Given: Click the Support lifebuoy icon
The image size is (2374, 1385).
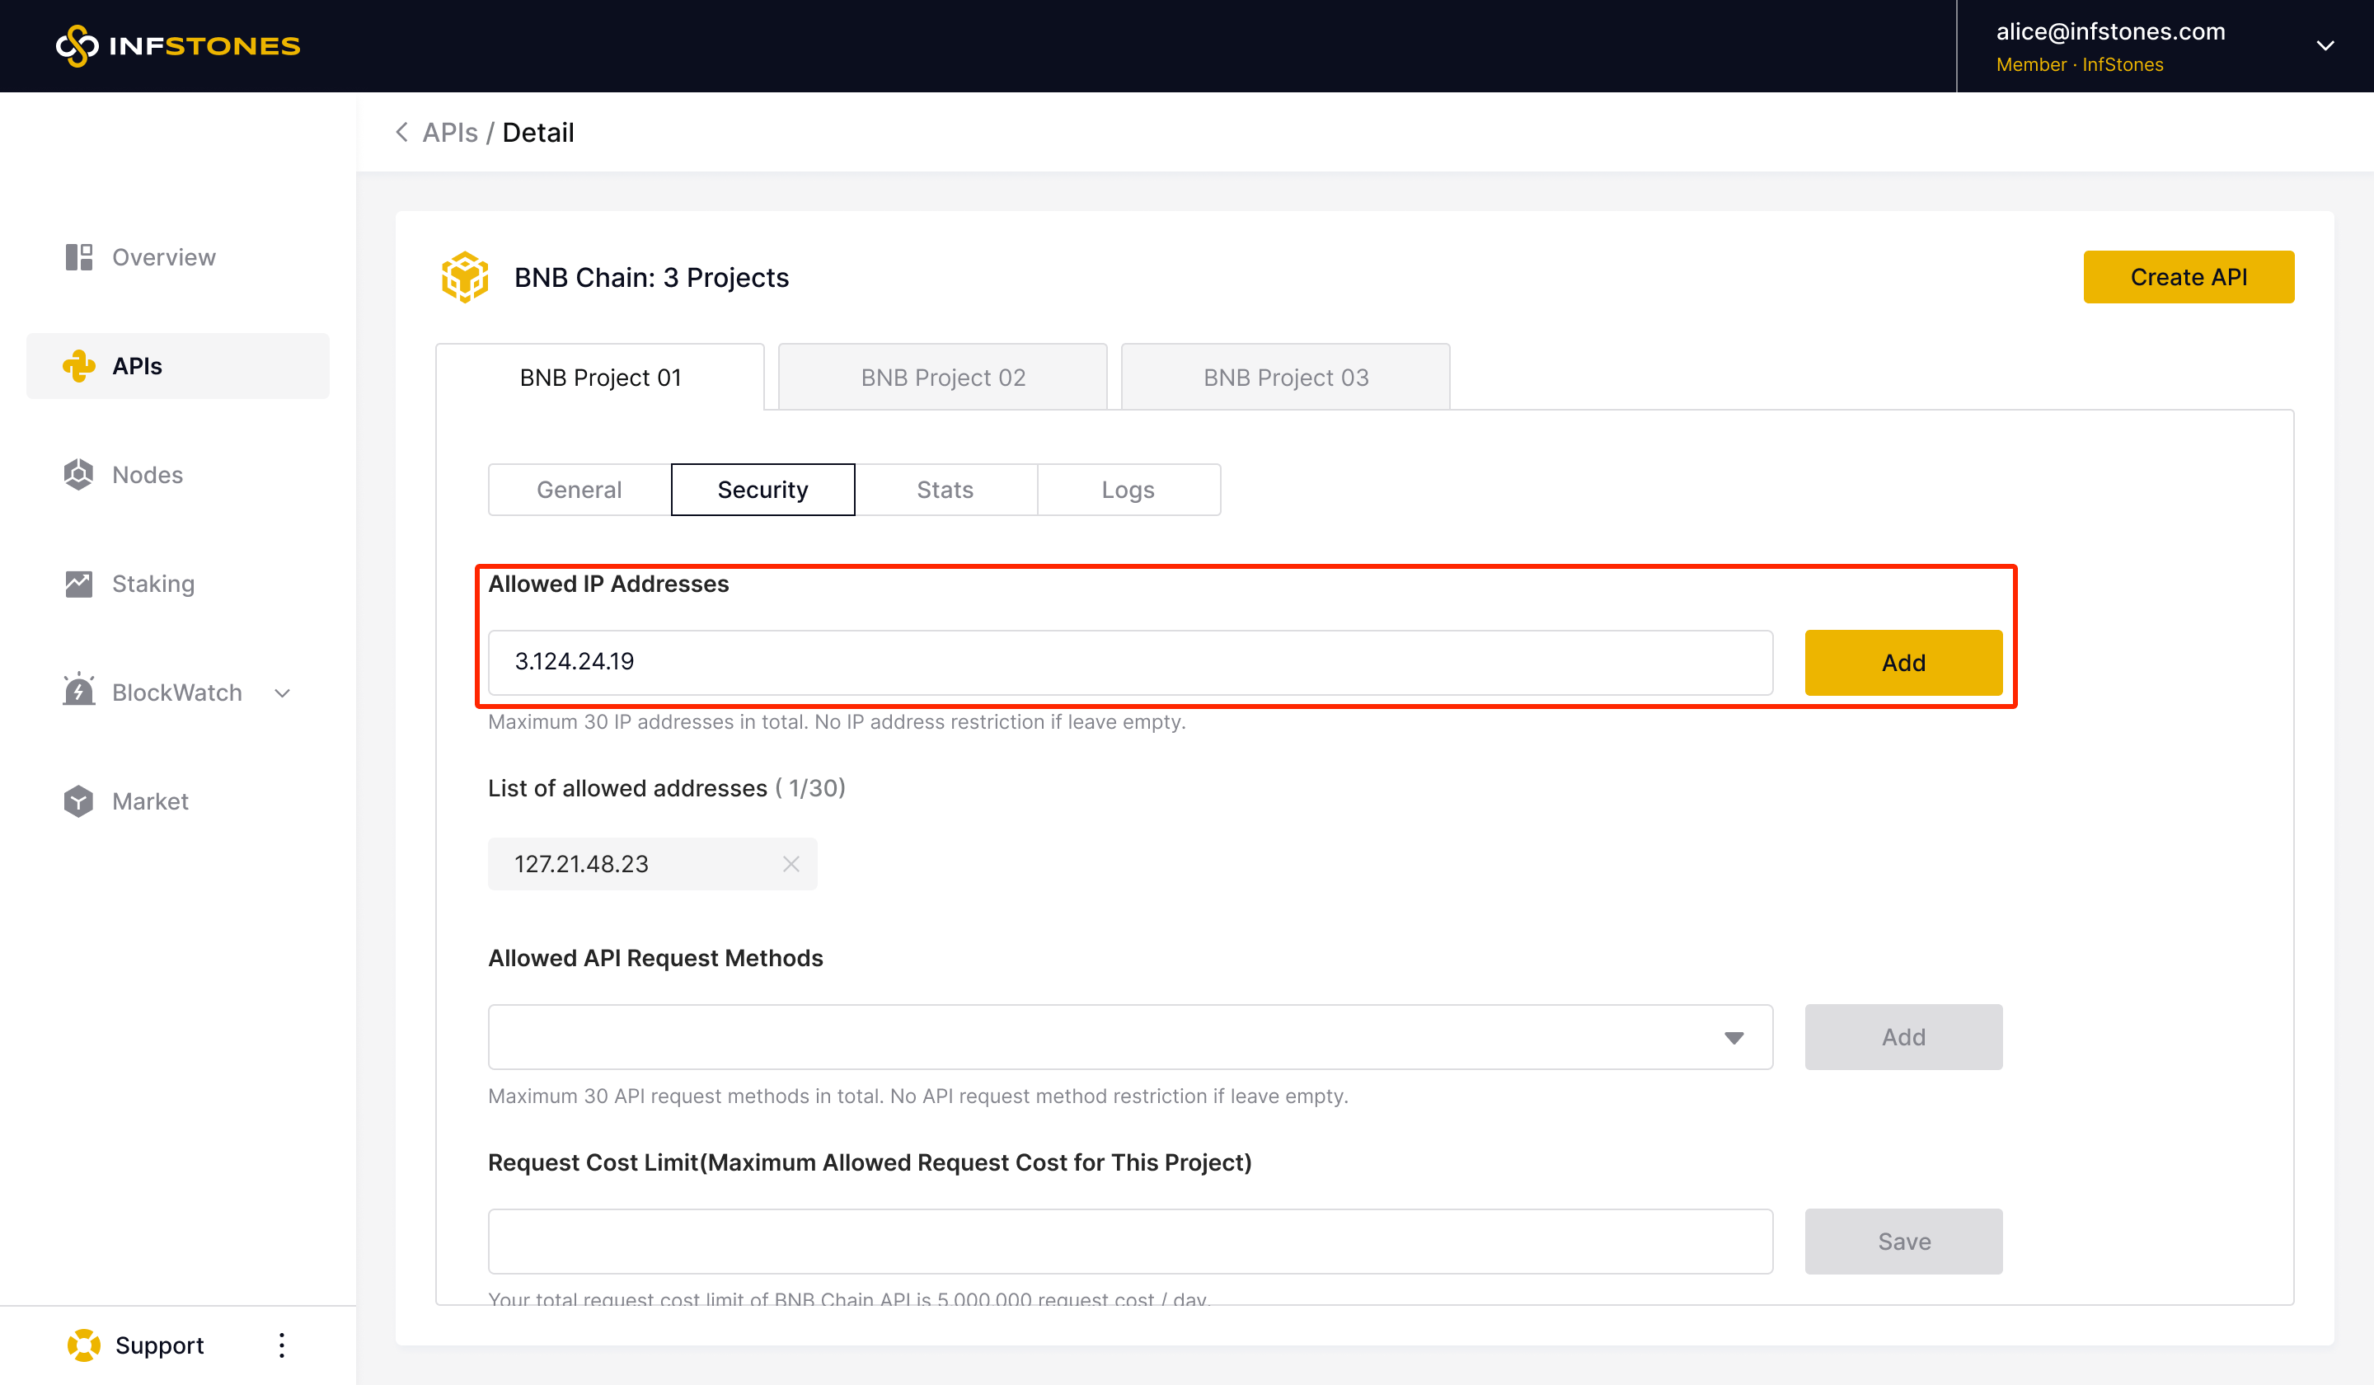Looking at the screenshot, I should coord(84,1345).
